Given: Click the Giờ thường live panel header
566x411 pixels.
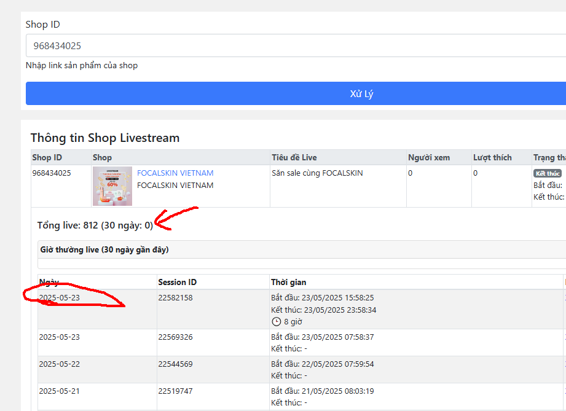Looking at the screenshot, I should (x=302, y=249).
